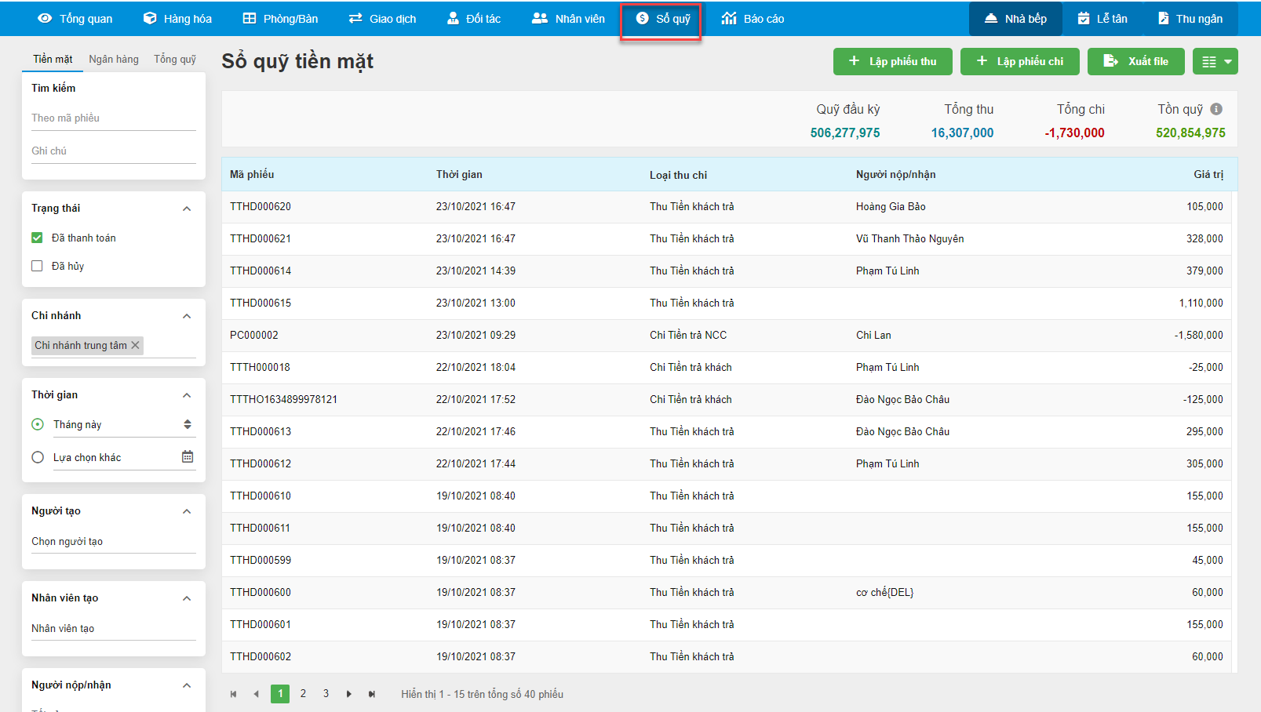Check the Đã hủy checkbox
Screen dimensions: 1261x712
[37, 266]
